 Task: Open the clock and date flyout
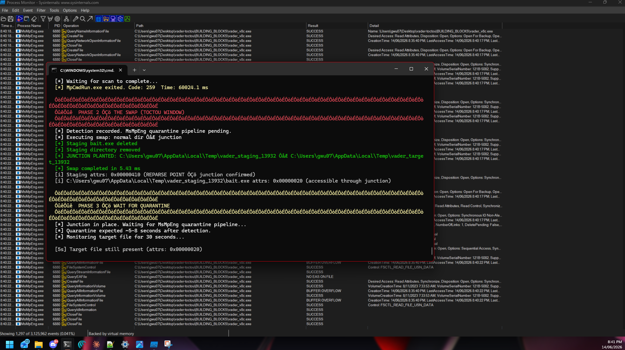[611, 344]
